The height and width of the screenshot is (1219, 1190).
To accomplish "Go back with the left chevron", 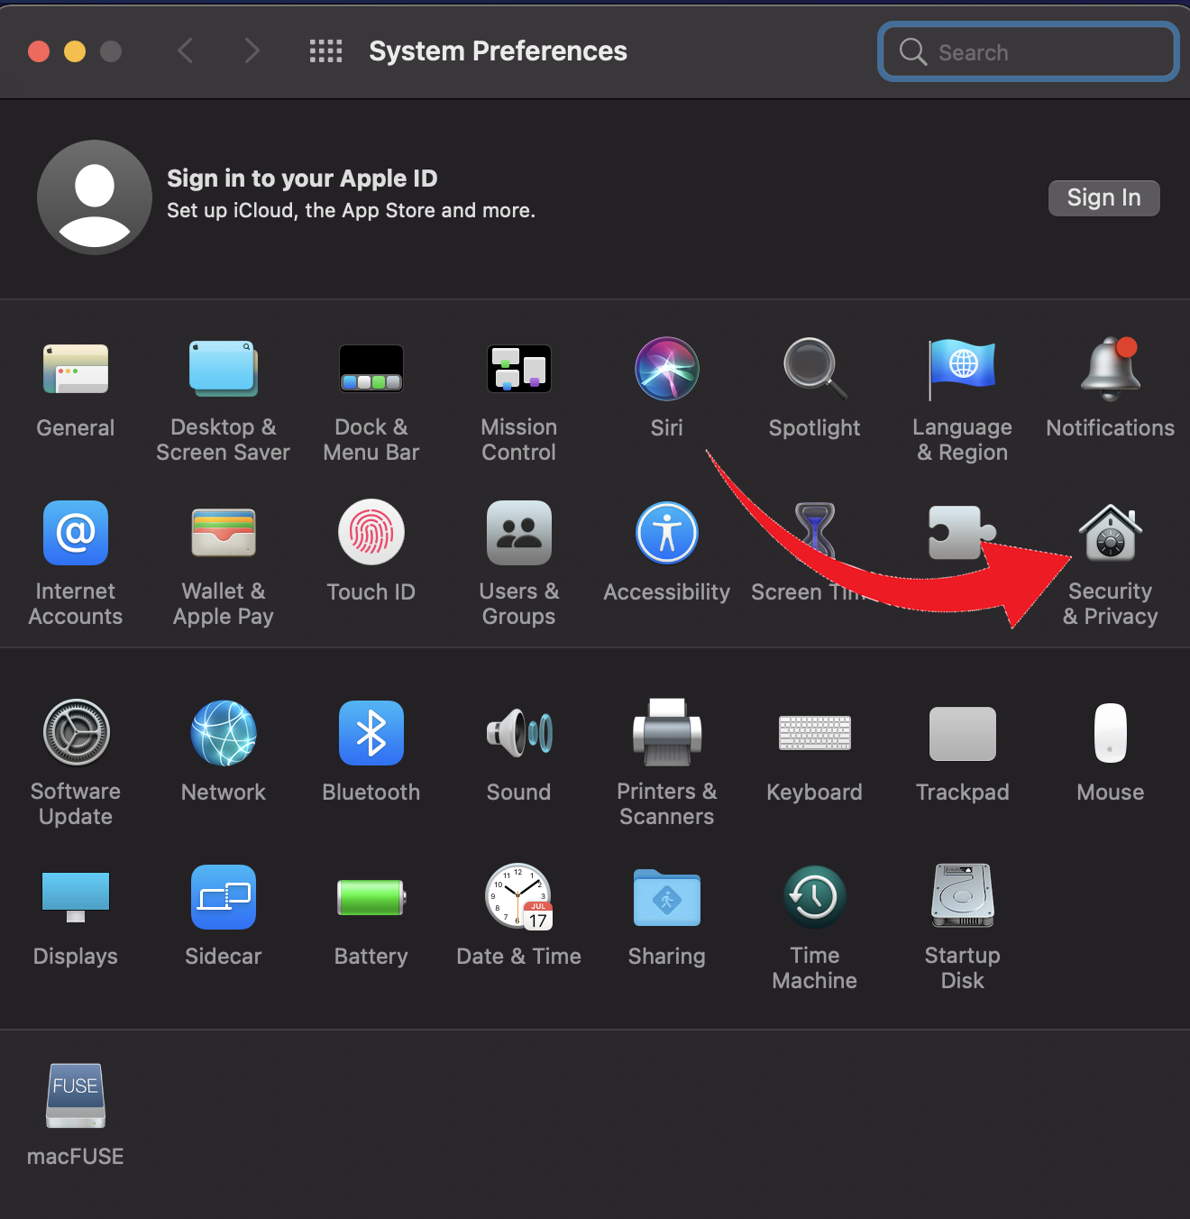I will click(x=186, y=51).
